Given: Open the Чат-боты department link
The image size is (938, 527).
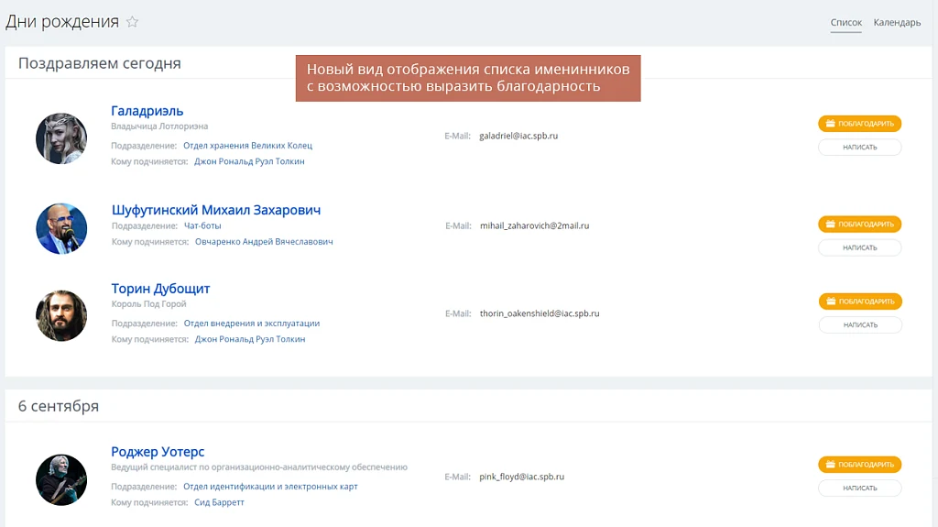Looking at the screenshot, I should pyautogui.click(x=202, y=225).
